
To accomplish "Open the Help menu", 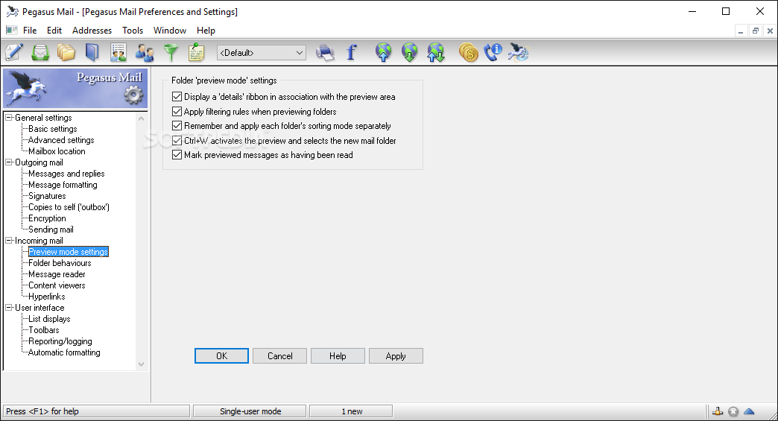I will pyautogui.click(x=206, y=31).
